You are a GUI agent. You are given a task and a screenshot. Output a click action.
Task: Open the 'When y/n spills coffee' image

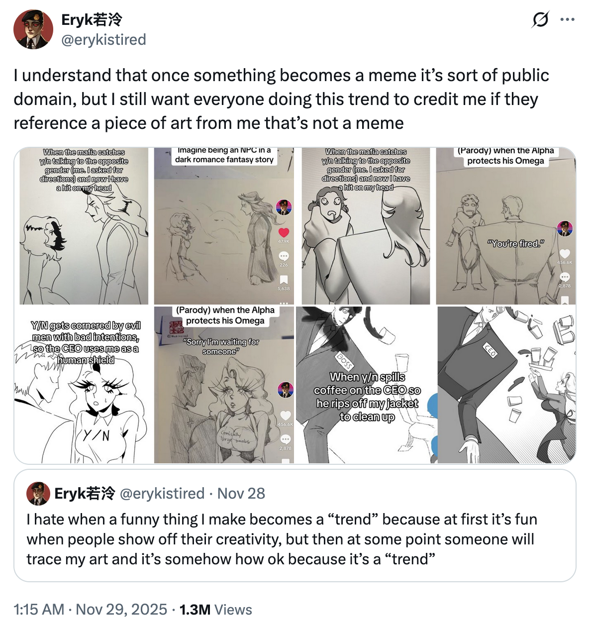click(x=366, y=386)
